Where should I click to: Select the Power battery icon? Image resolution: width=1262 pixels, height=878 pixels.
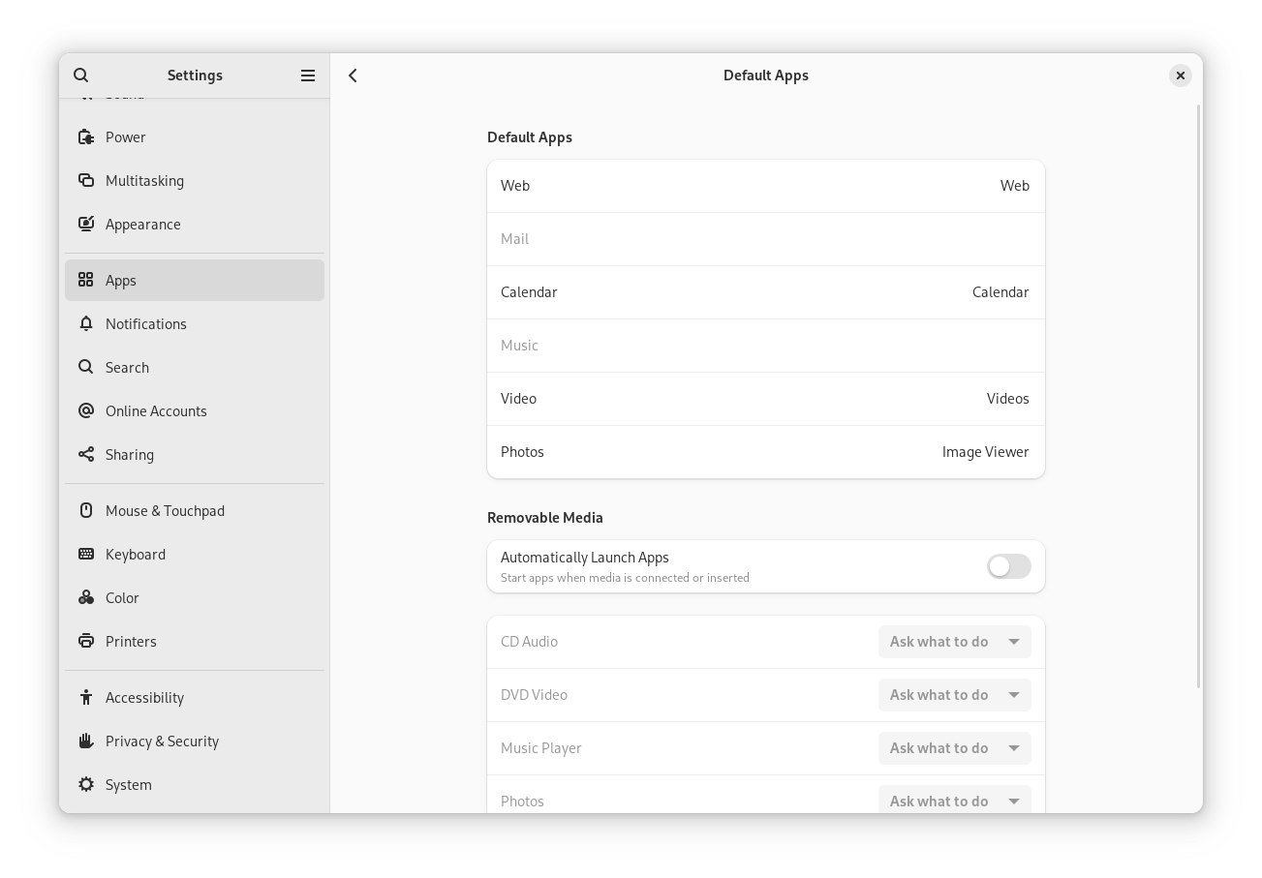86,136
